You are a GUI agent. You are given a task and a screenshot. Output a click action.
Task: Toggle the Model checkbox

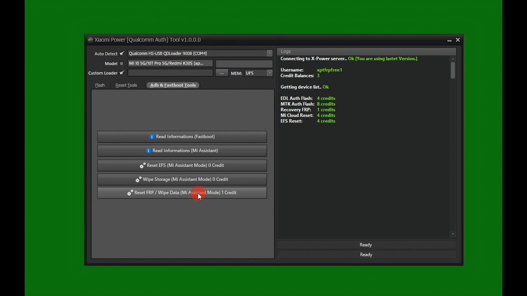(x=121, y=63)
